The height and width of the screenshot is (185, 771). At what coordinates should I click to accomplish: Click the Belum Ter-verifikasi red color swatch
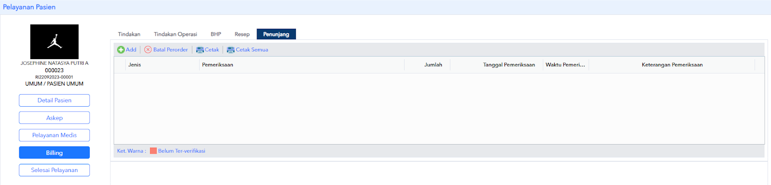[153, 151]
